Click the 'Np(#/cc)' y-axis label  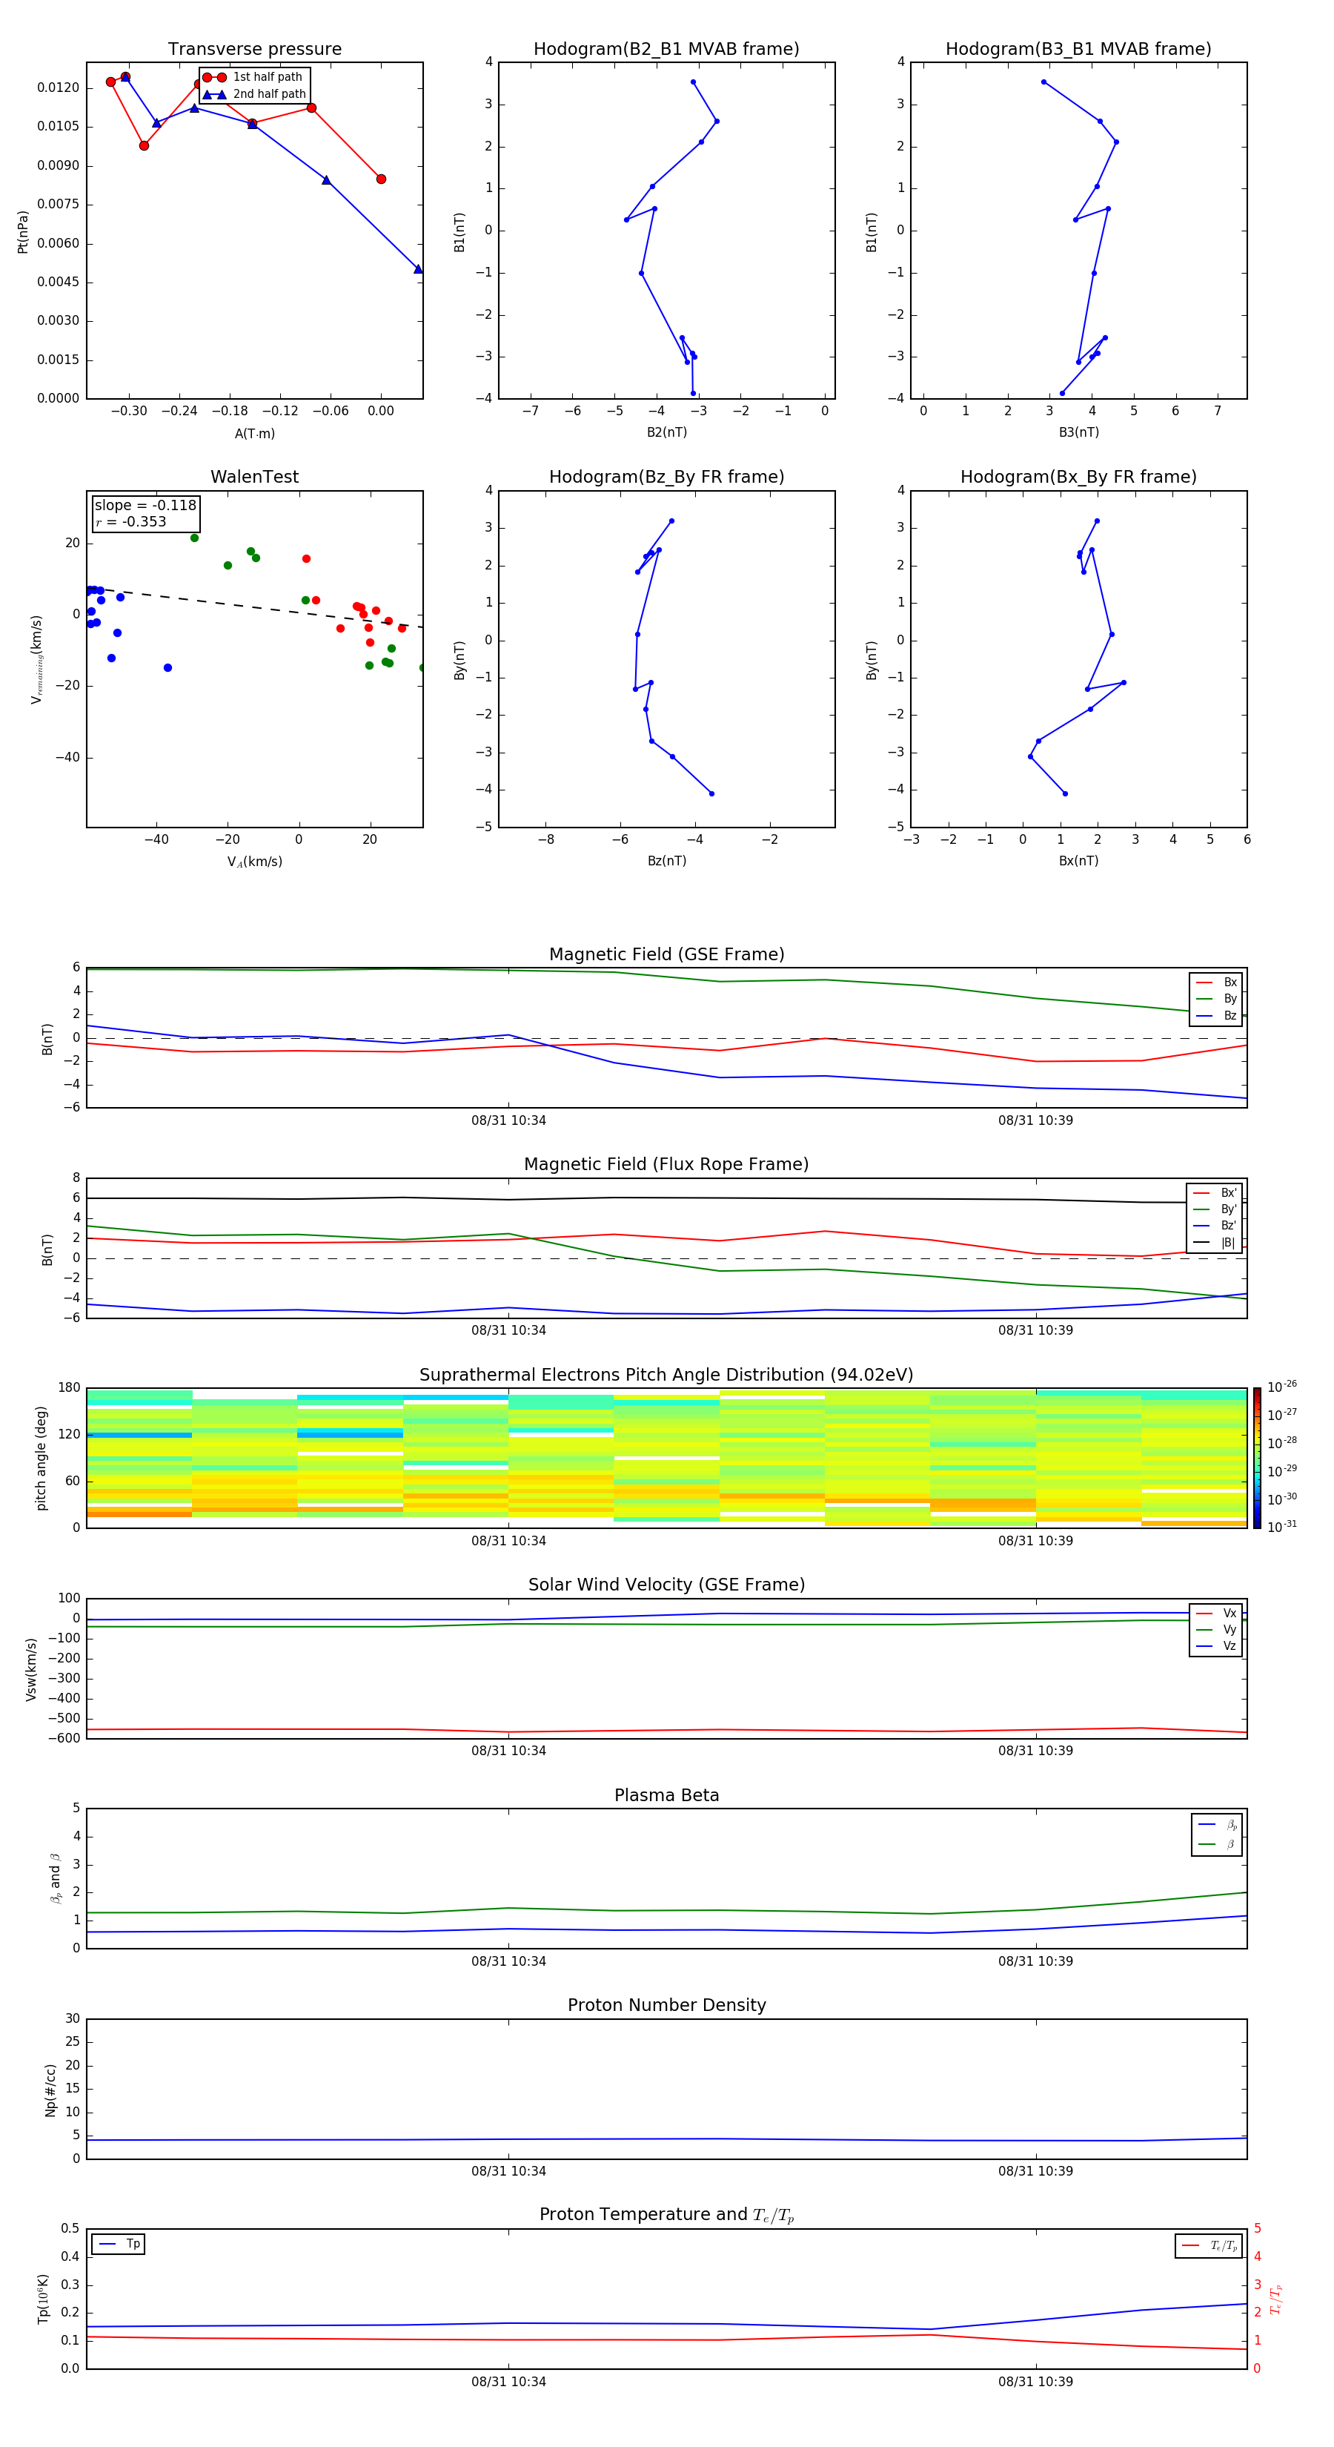pos(50,2090)
